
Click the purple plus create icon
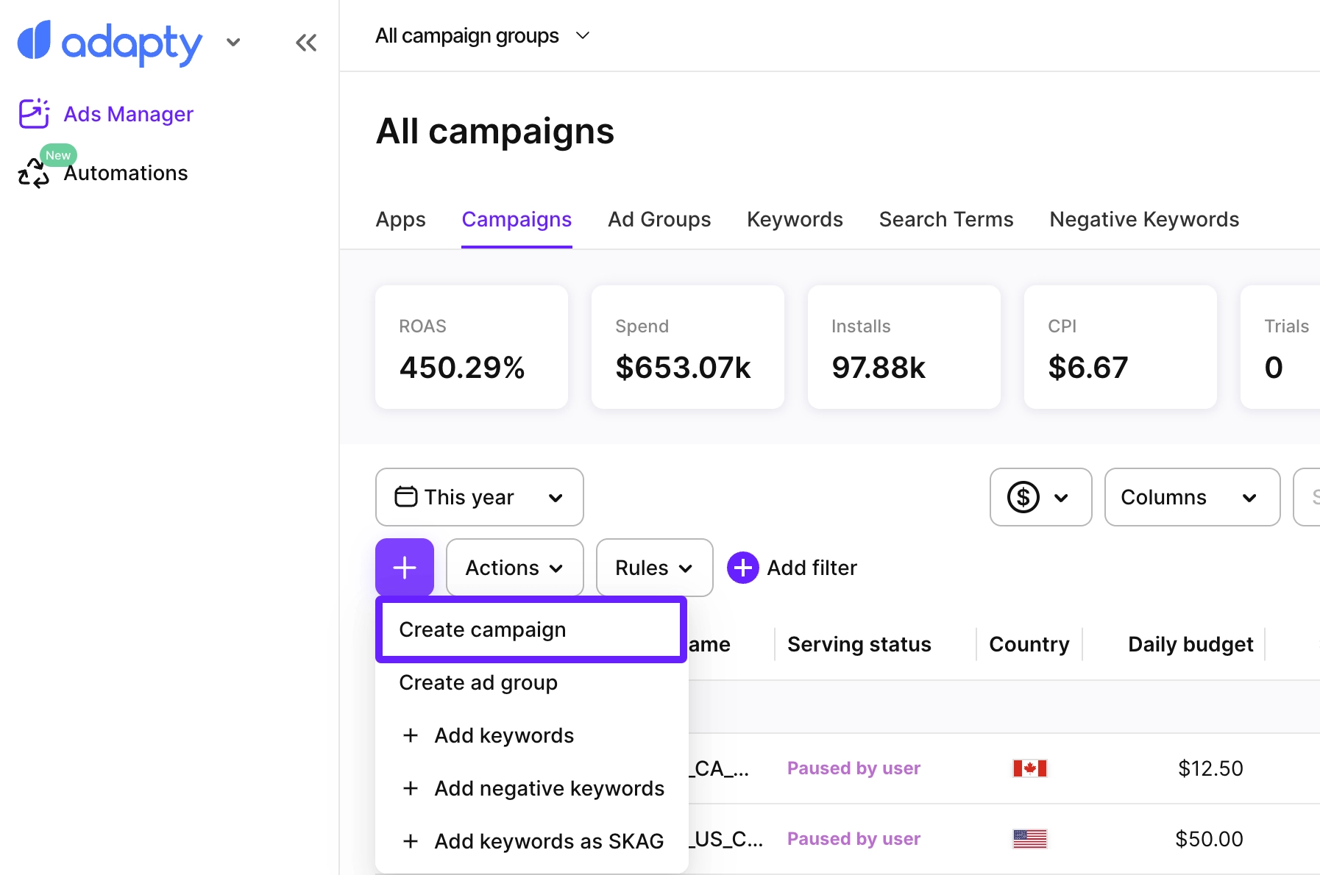(404, 567)
